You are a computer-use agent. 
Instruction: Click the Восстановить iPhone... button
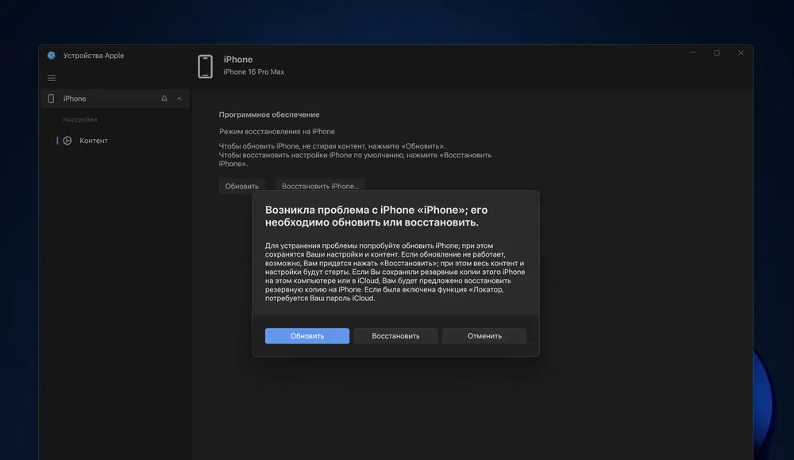(320, 186)
